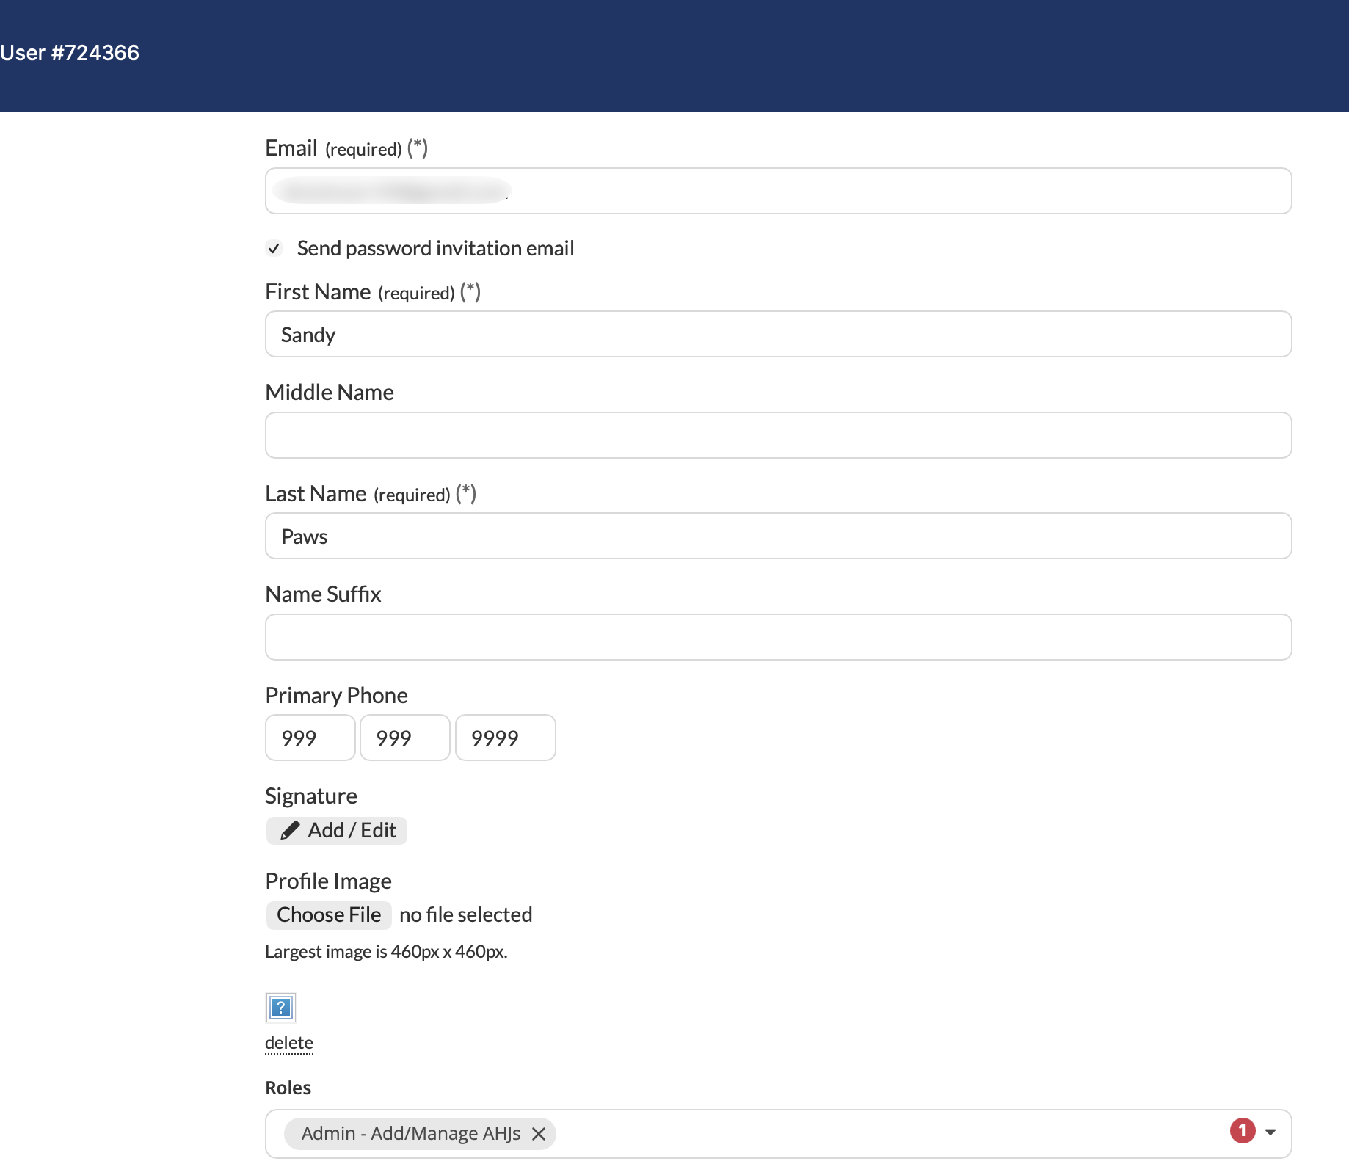Focus the Email input field
The image size is (1349, 1164).
tap(778, 191)
